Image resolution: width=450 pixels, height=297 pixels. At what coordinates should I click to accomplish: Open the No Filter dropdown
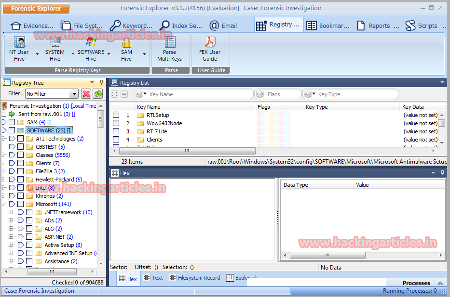pyautogui.click(x=74, y=94)
